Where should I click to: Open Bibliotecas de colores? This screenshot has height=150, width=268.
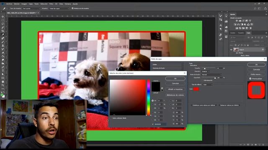[175, 95]
